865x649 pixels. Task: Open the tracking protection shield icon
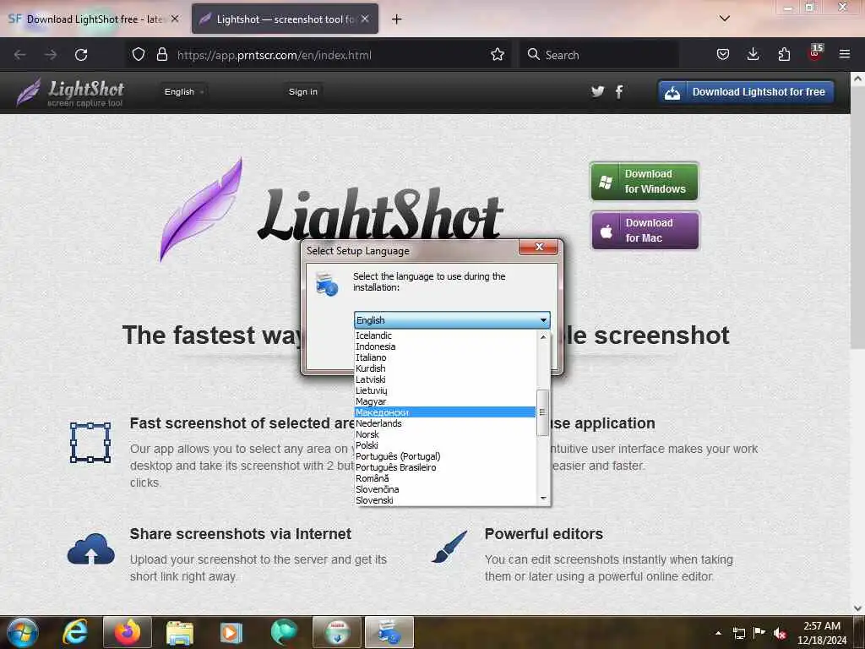(x=139, y=55)
